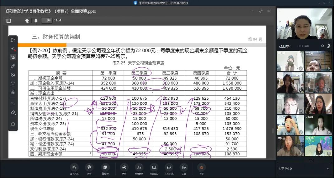
Task: Open the toolbox at toolbar bottom
Action: tap(13, 124)
